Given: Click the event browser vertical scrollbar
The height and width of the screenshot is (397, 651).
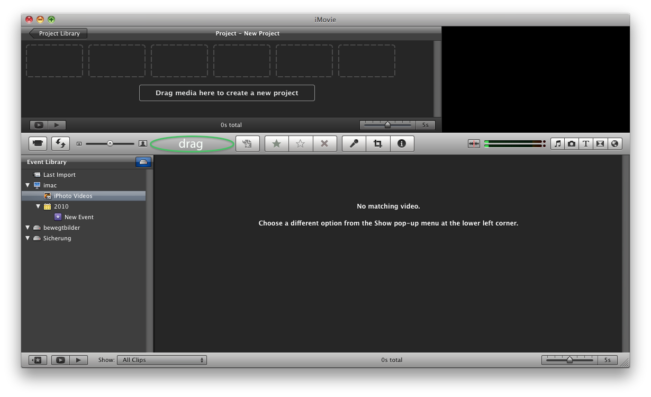Looking at the screenshot, I should (626, 254).
